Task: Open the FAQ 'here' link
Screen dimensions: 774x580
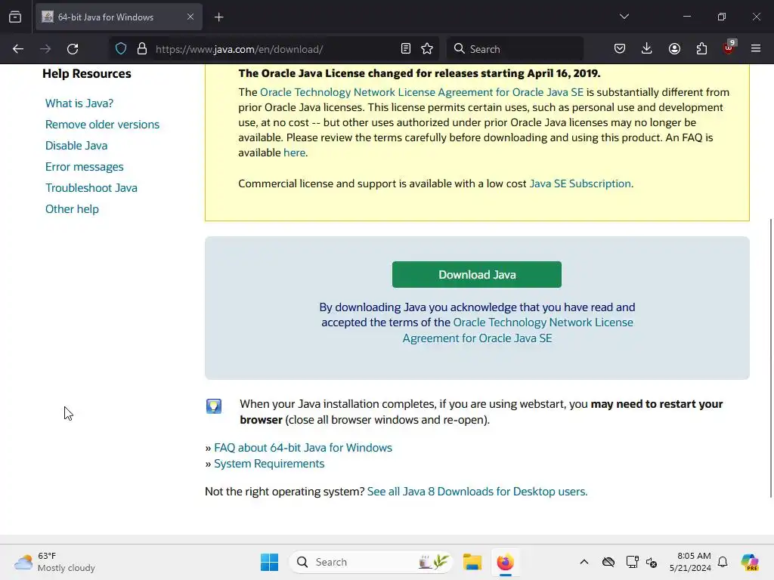Action: pos(294,153)
